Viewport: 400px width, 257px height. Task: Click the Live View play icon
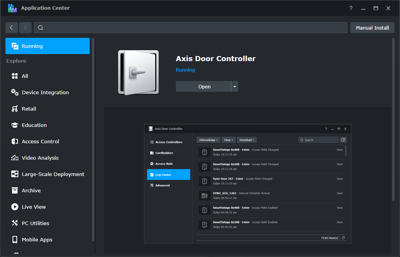[15, 207]
